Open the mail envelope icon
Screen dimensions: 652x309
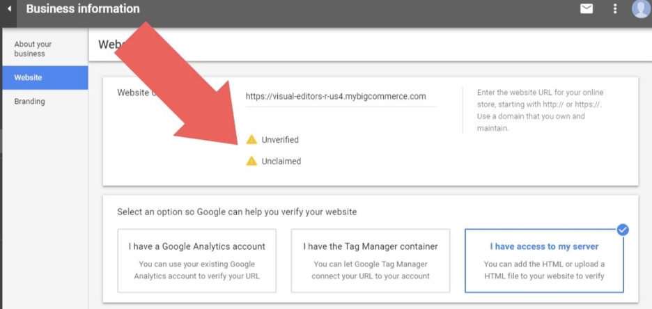point(587,9)
